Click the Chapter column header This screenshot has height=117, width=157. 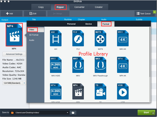[81, 19]
